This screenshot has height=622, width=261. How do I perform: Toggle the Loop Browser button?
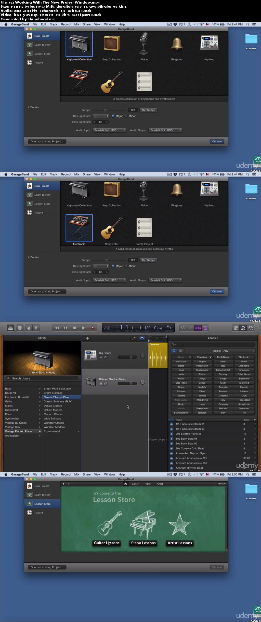[243, 328]
